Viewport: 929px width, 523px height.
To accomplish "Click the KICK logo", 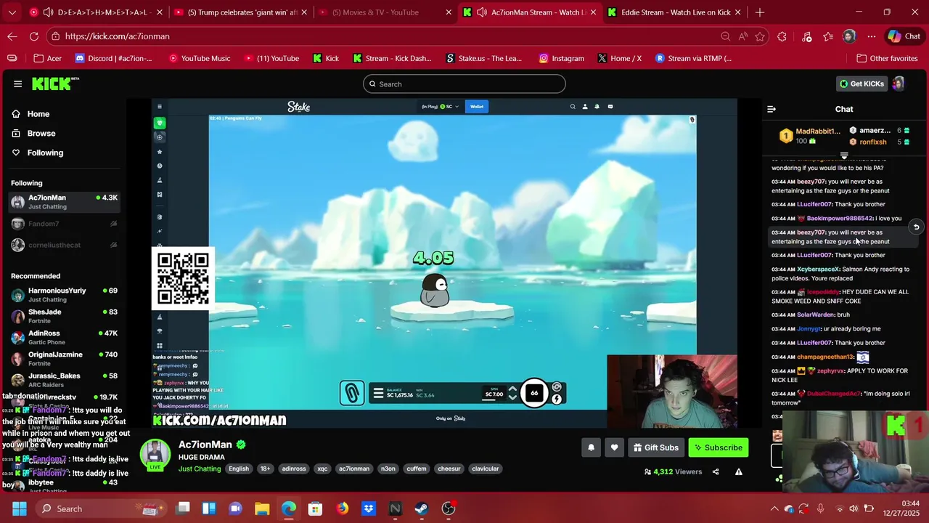I will pyautogui.click(x=55, y=84).
